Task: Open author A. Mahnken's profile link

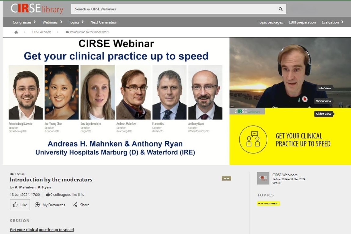Action: click(x=25, y=187)
